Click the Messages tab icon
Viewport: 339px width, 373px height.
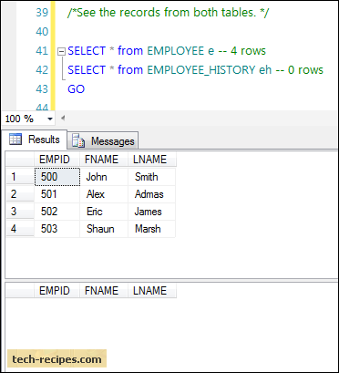(x=77, y=141)
